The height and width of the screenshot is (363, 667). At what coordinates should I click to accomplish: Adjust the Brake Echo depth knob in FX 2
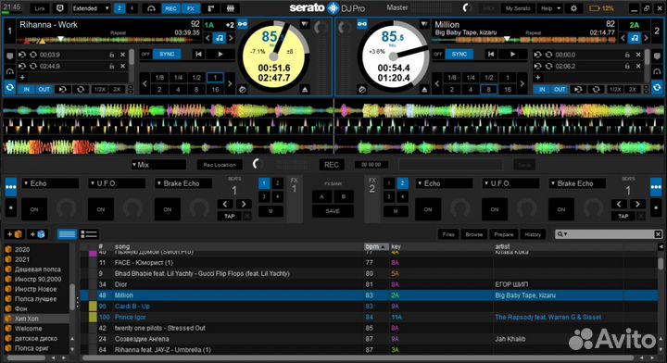[593, 208]
